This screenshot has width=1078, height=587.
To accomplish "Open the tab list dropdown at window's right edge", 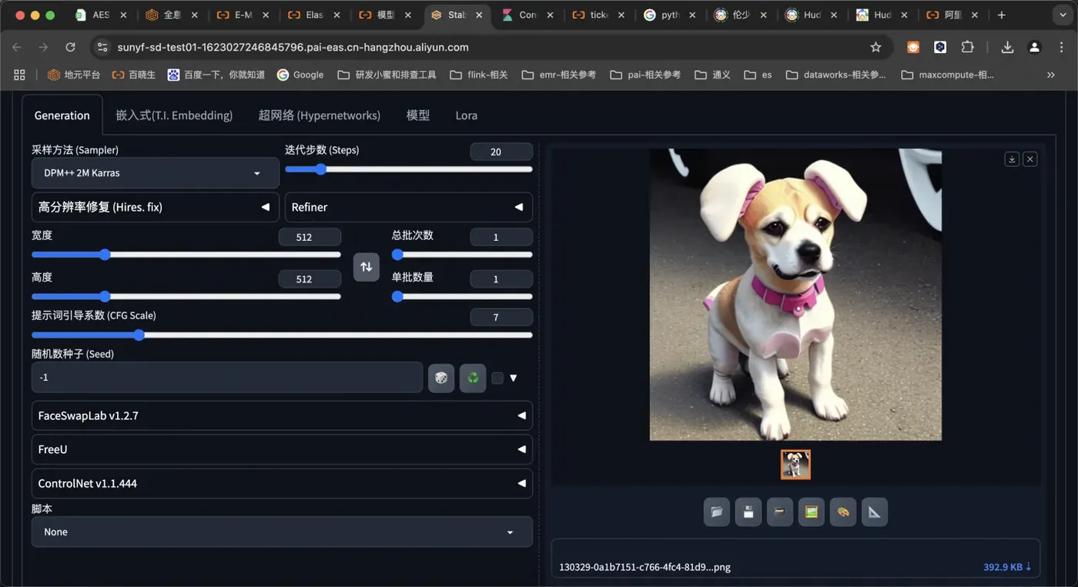I will (1061, 15).
